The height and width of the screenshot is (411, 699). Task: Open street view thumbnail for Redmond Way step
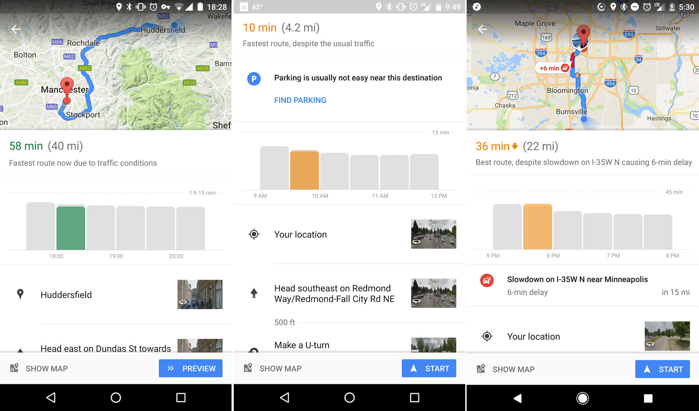[x=433, y=293]
